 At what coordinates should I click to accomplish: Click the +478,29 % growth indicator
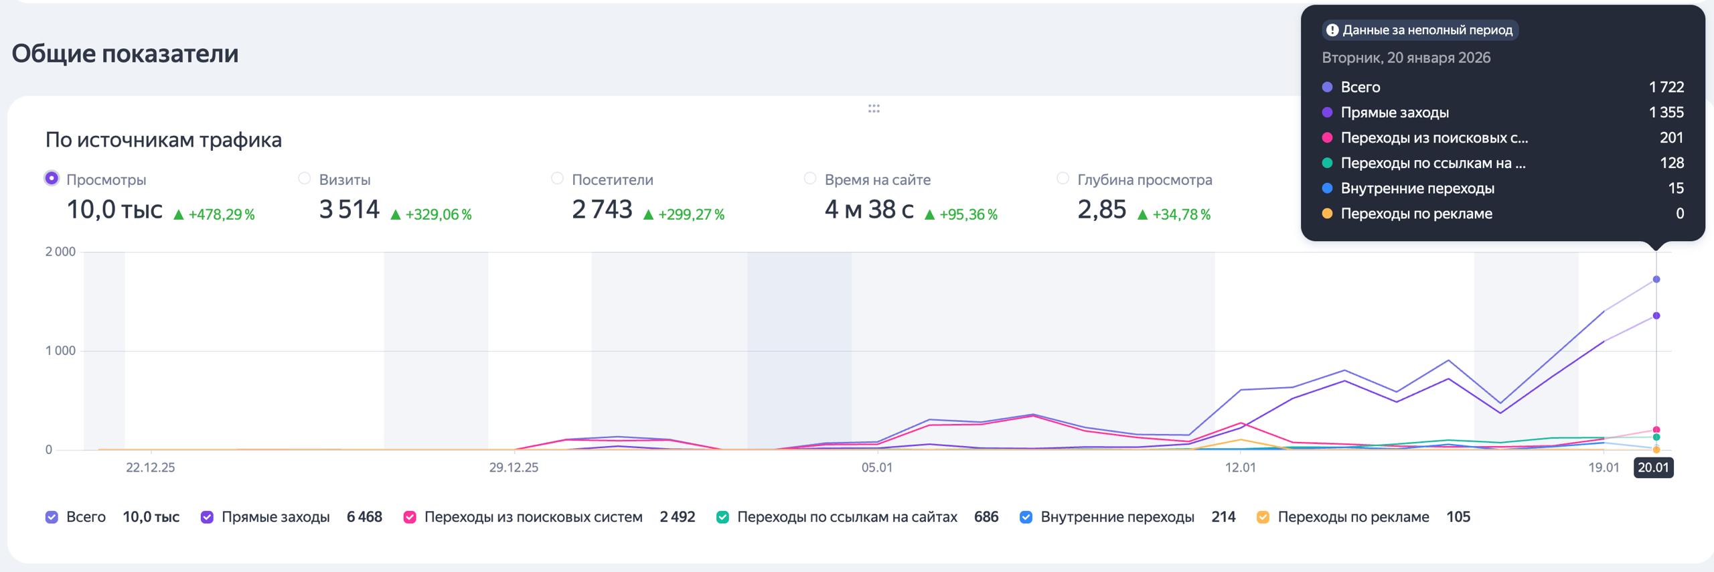coord(214,214)
